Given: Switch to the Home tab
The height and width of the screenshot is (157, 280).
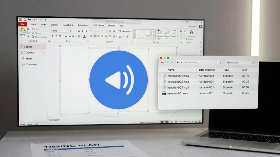Looking at the screenshot, I should (33, 24).
